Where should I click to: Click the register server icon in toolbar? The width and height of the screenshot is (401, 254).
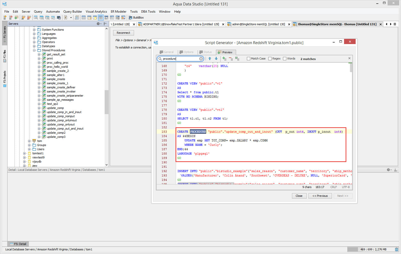pyautogui.click(x=5, y=18)
